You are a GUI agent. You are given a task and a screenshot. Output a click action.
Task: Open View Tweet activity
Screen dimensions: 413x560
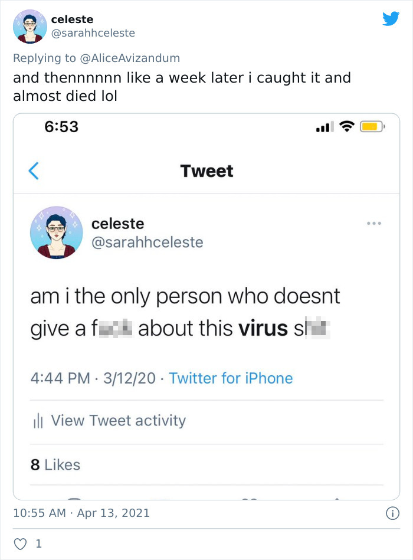coord(118,421)
